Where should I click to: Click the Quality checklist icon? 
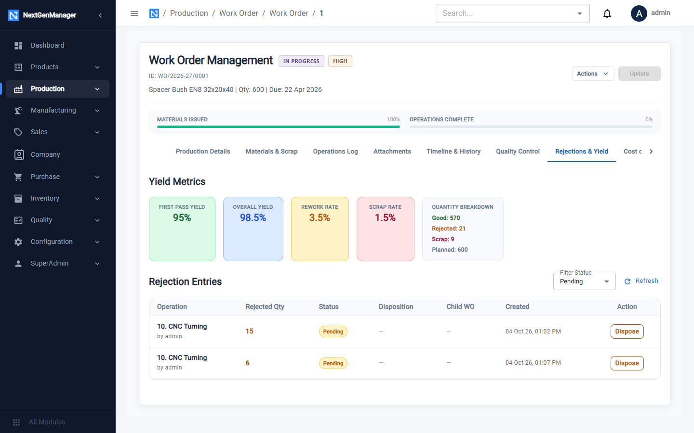tap(18, 220)
